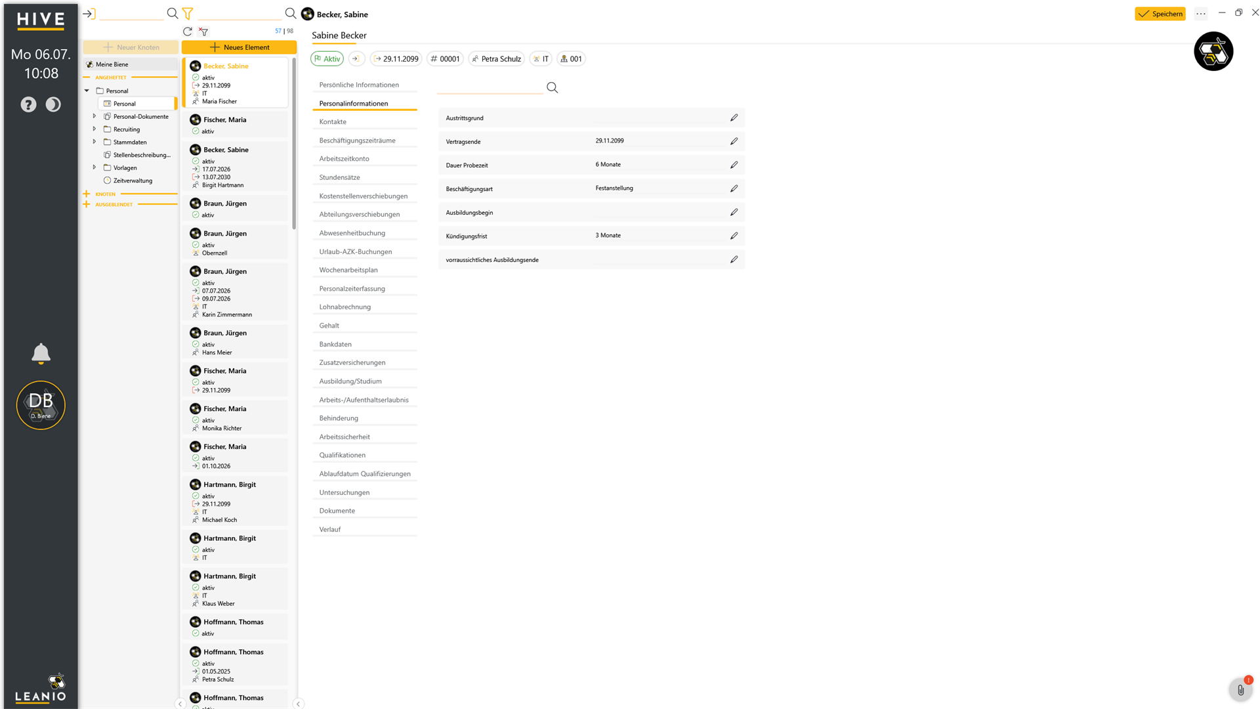Screen dimensions: 1260x709
Task: Expand the Vorlagen tree node
Action: 94,167
